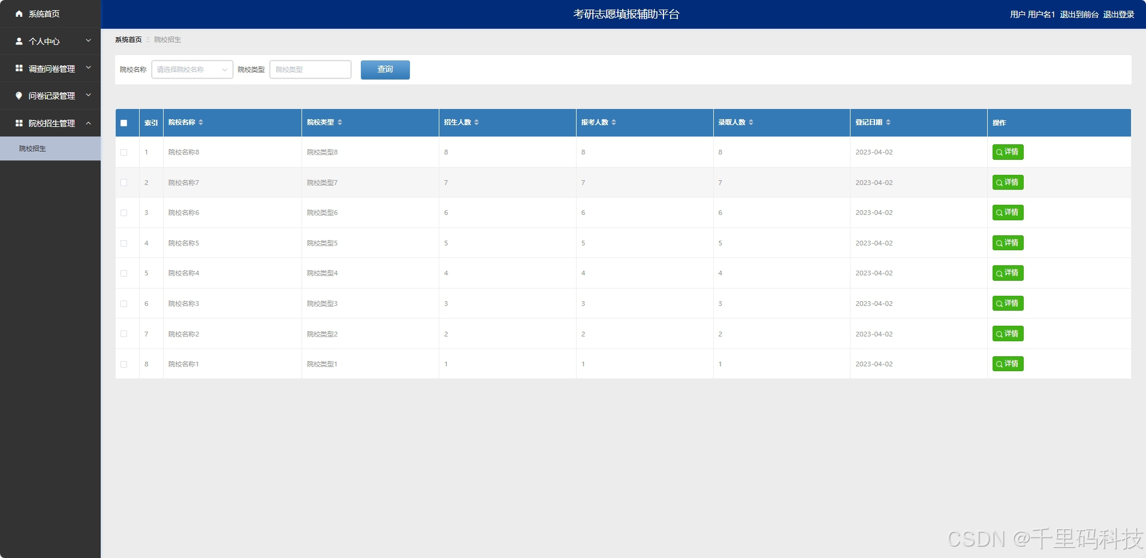Click the grid icon beside 院校招生管理
The image size is (1146, 558).
point(19,123)
